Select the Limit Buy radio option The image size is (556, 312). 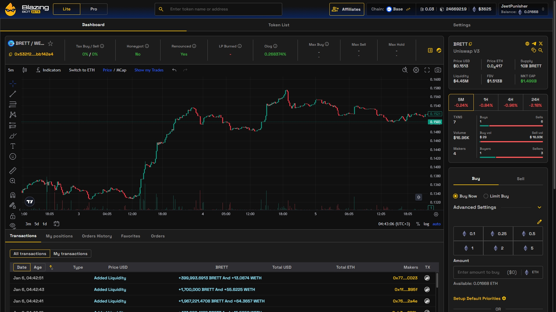pos(486,196)
